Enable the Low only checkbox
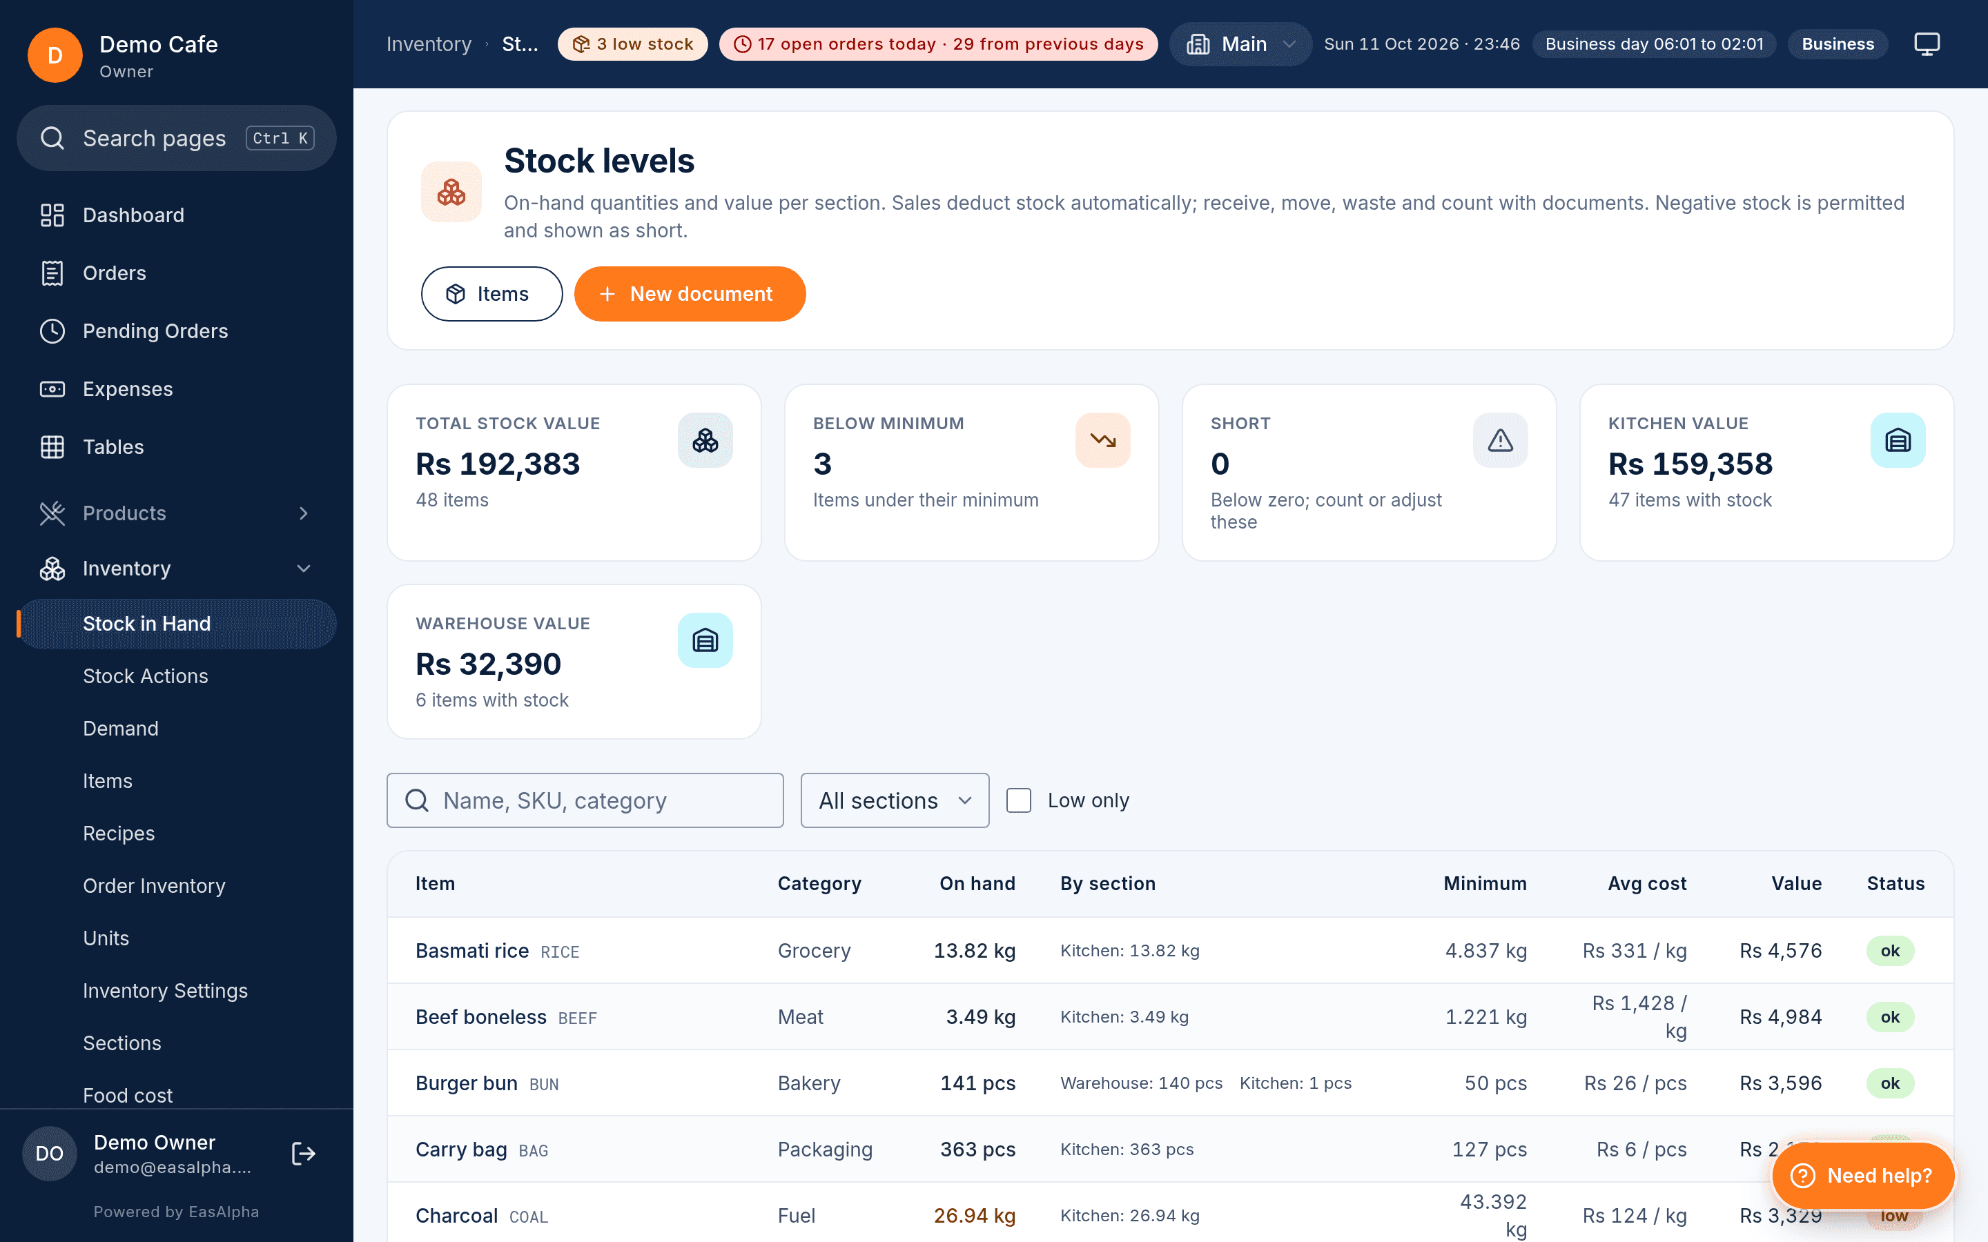 click(1019, 800)
